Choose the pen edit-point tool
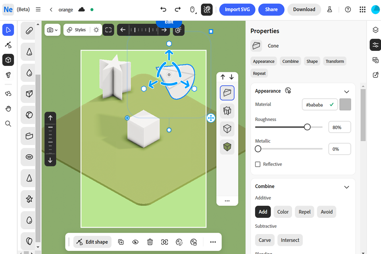381x254 pixels. [x=8, y=45]
